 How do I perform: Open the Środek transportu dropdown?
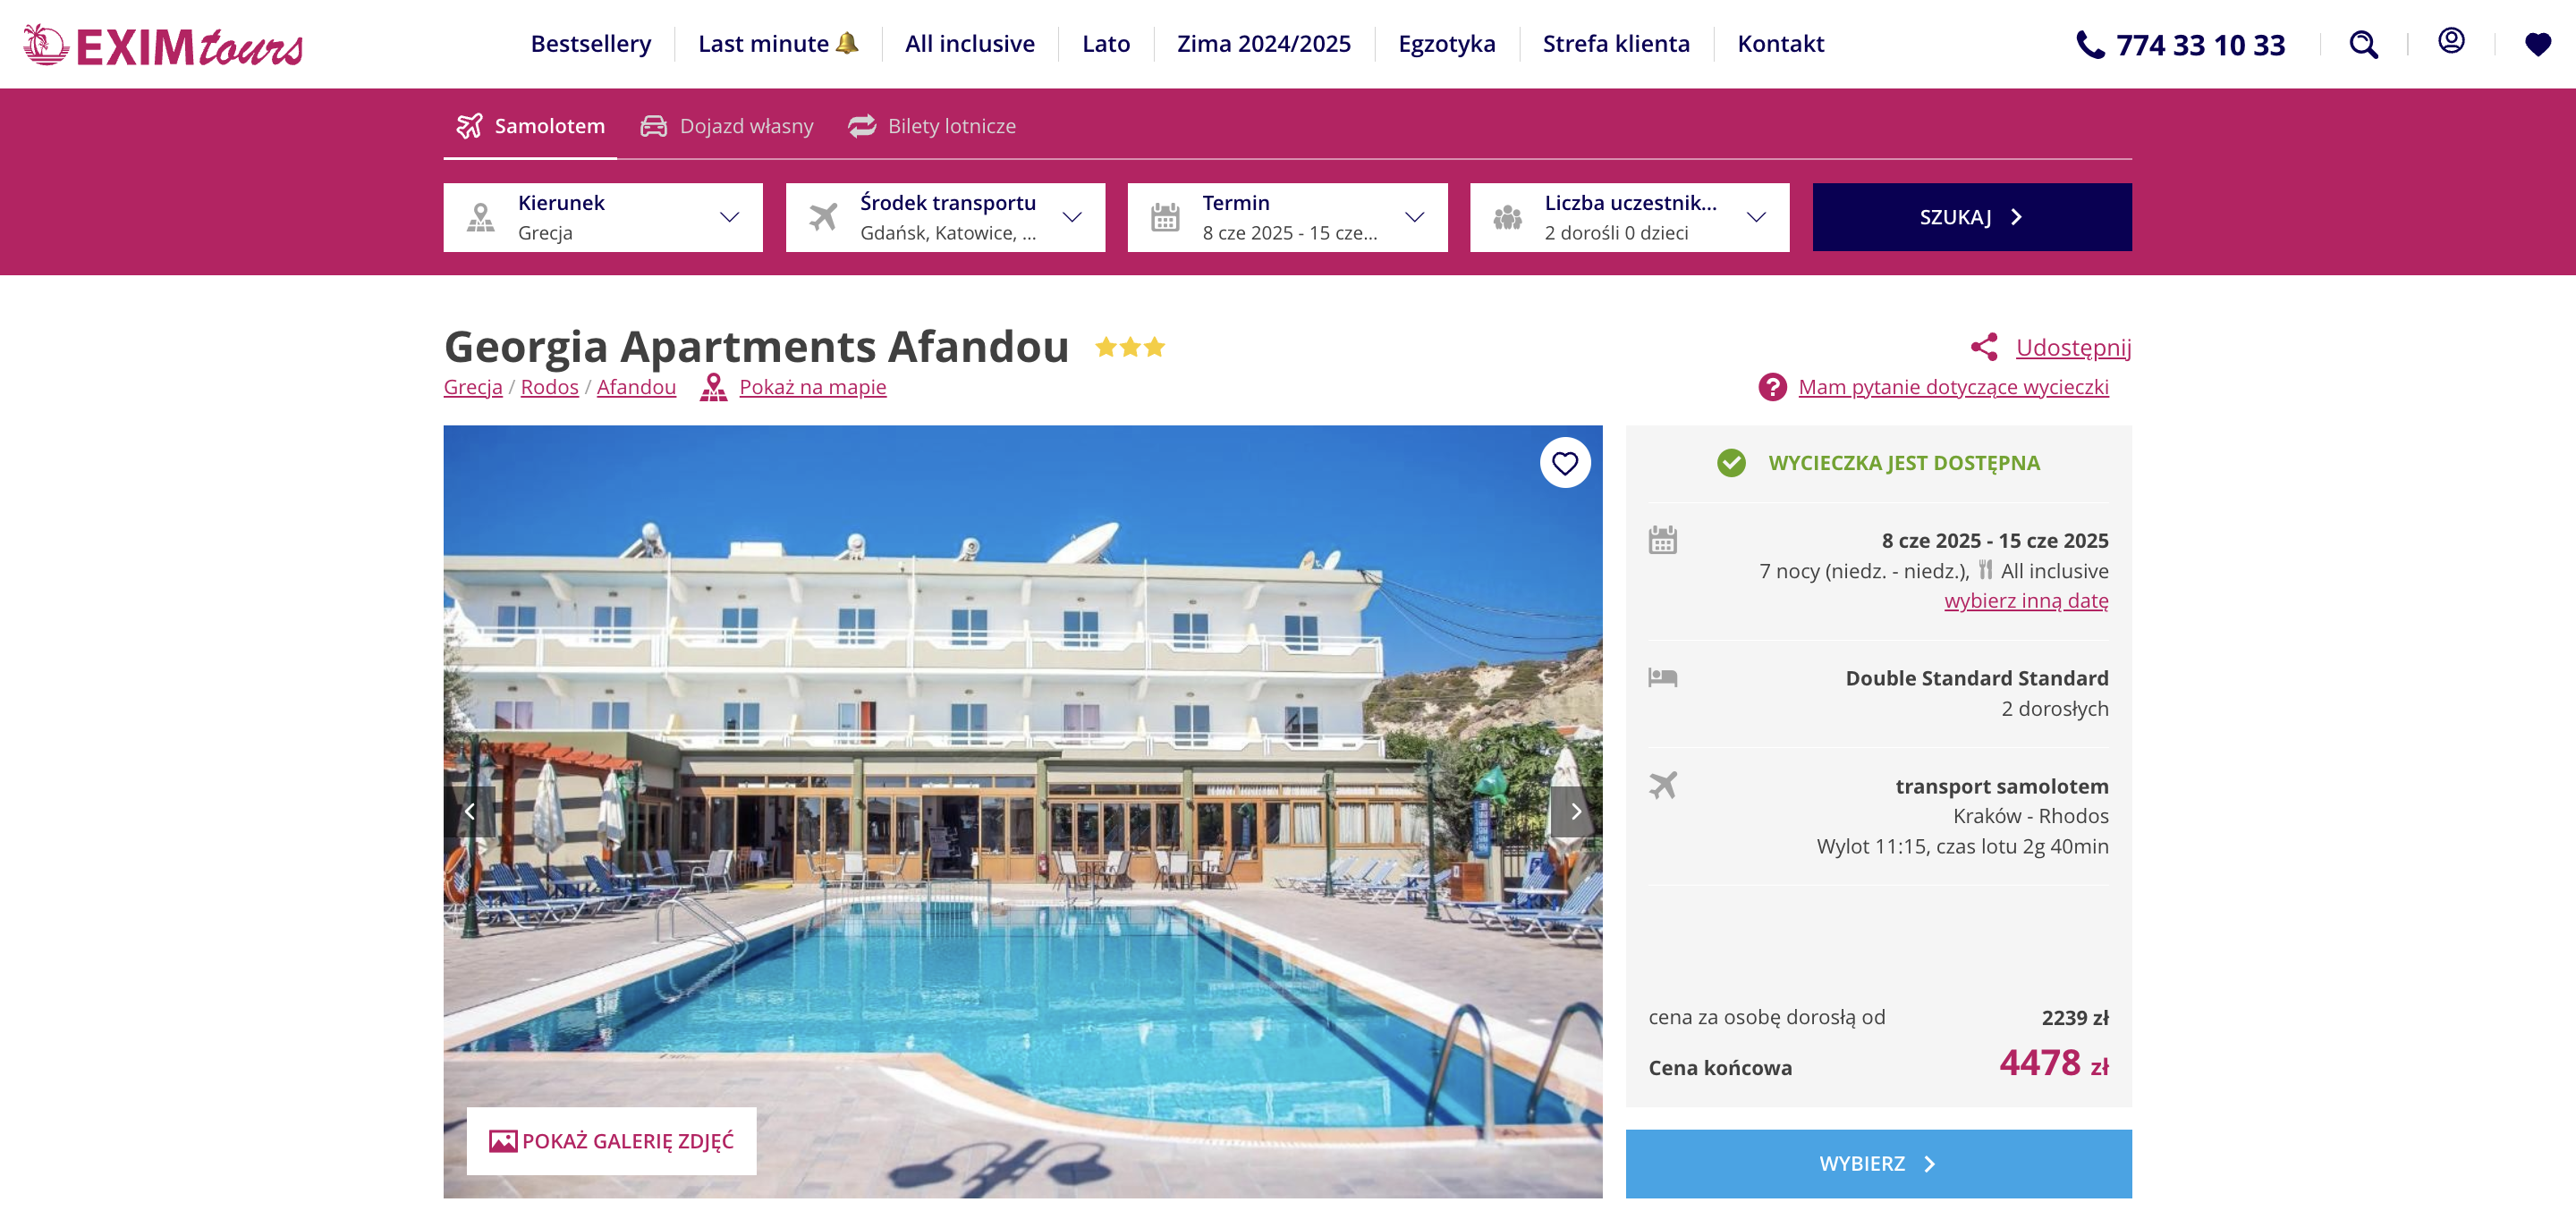click(945, 217)
